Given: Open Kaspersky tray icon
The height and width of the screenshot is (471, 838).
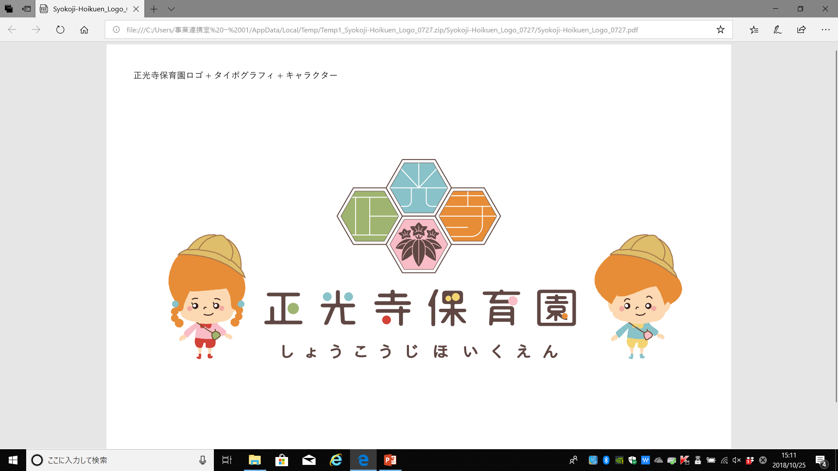Looking at the screenshot, I should coord(685,460).
